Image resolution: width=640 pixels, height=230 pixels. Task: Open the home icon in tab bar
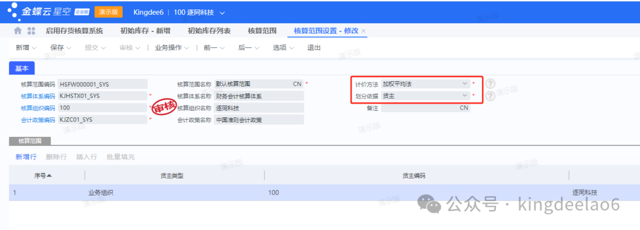(18, 31)
